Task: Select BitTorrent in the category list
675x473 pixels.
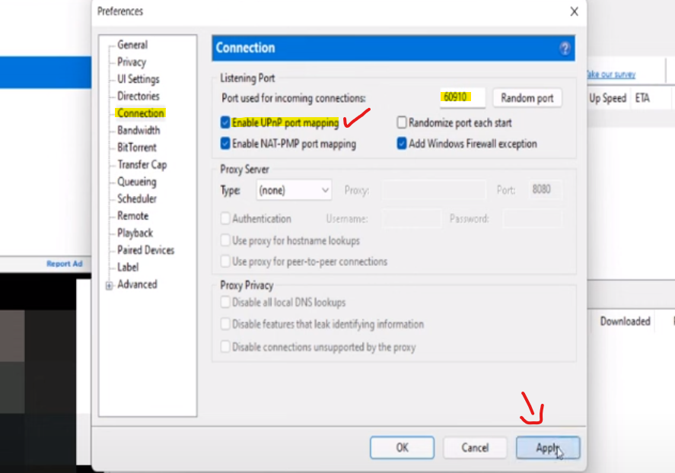Action: point(137,148)
